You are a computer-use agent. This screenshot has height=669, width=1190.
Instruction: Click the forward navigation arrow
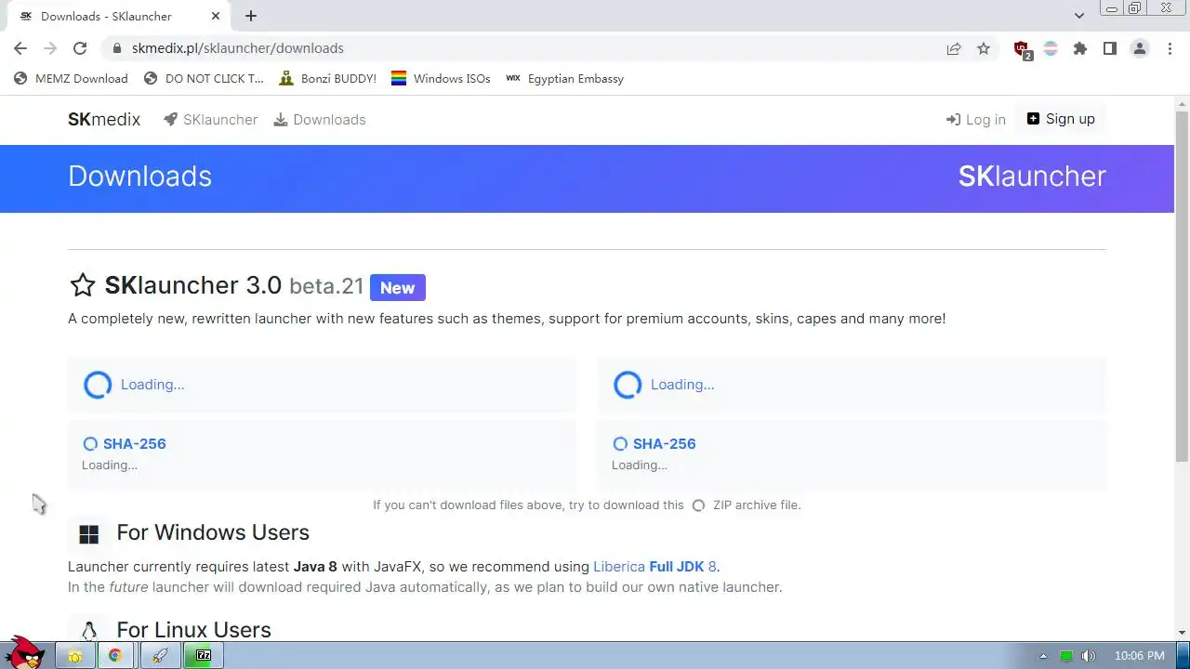click(x=50, y=48)
